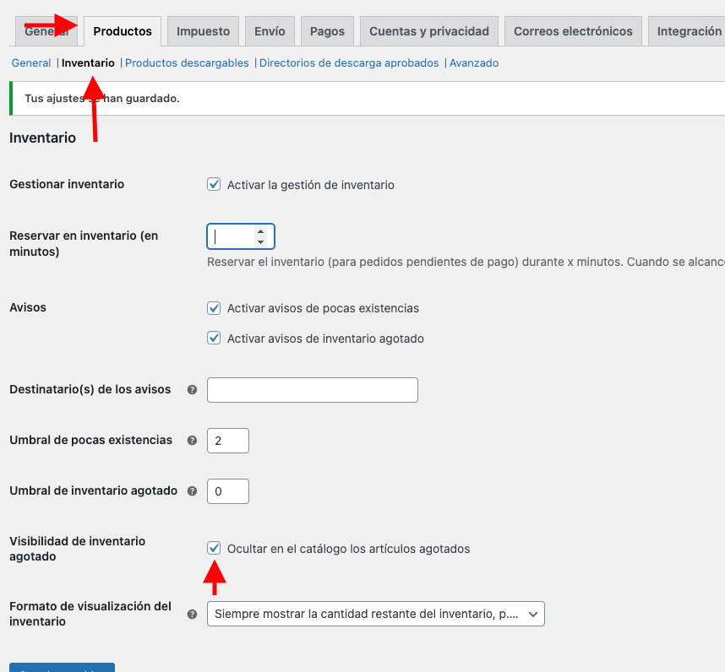Show help for Umbral de pocas existencias
Image resolution: width=725 pixels, height=672 pixels.
[192, 441]
